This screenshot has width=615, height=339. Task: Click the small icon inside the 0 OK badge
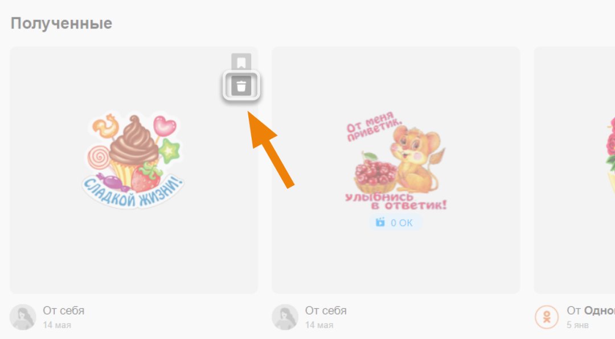380,222
